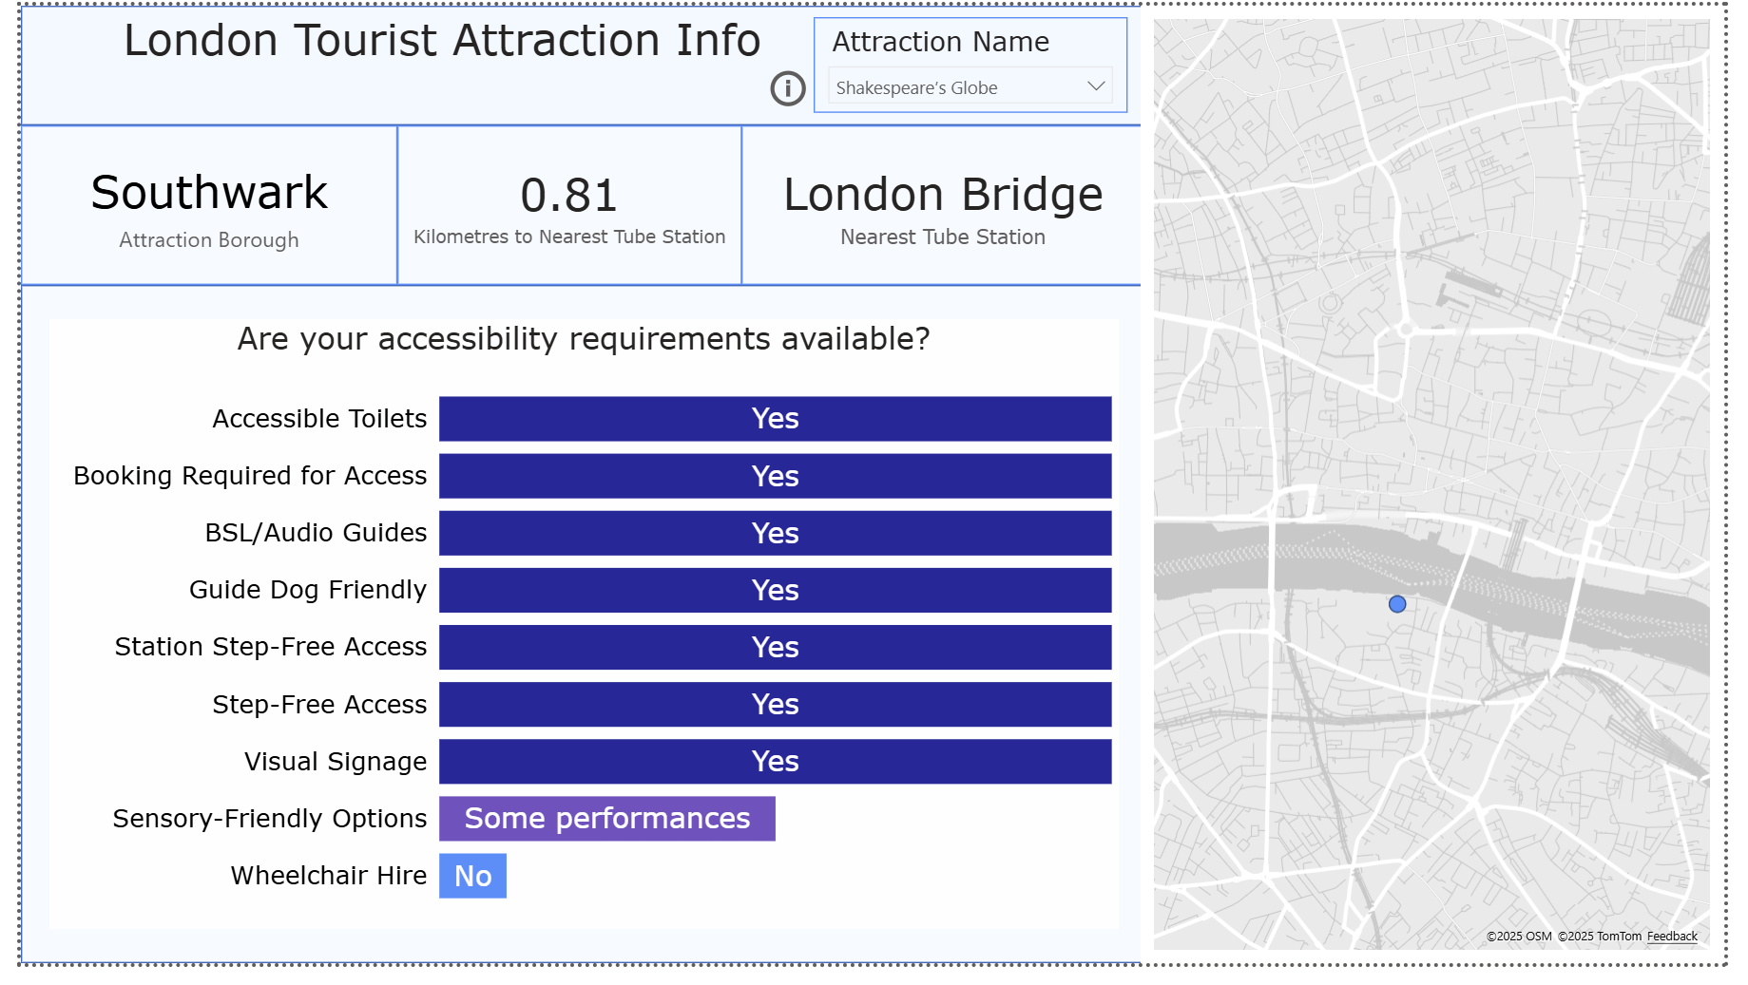Select the Accessible Toilets Yes bar

[775, 419]
